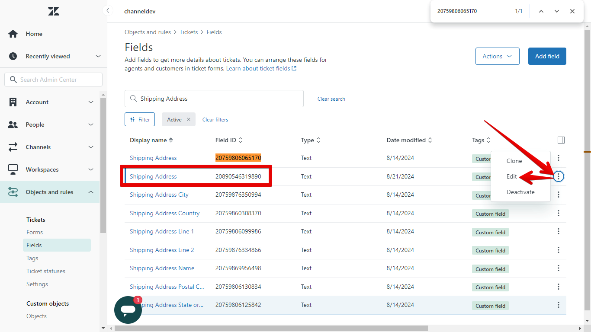Image resolution: width=591 pixels, height=332 pixels.
Task: Collapse the Objects and rules menu
Action: (x=91, y=192)
